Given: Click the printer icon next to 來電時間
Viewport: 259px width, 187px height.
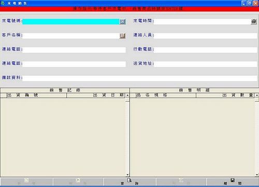Looking at the screenshot, I should 254,21.
